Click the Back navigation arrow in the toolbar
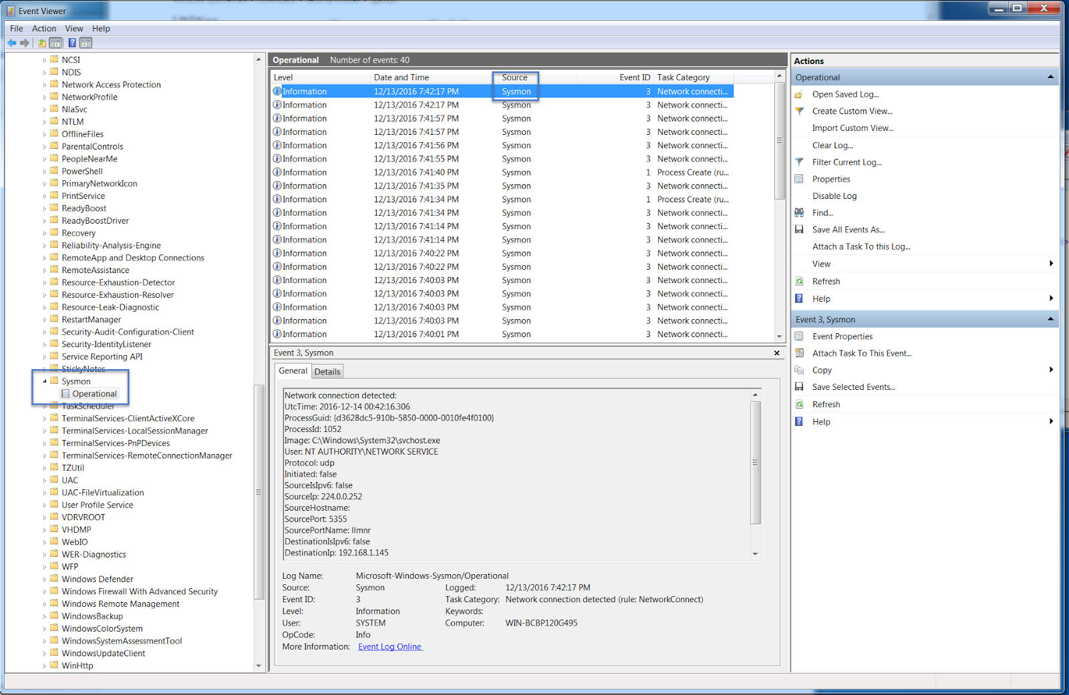1069x695 pixels. 11,43
